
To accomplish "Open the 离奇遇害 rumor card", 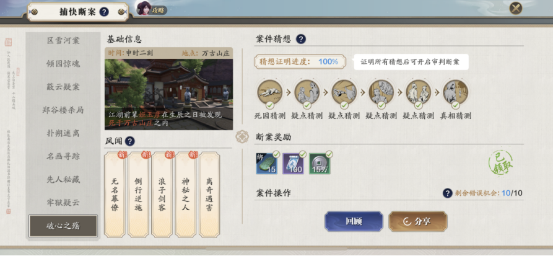I will [209, 195].
